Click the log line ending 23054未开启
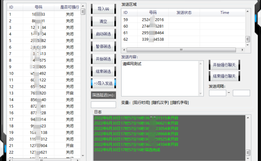The image size is (261, 161). (x=136, y=128)
